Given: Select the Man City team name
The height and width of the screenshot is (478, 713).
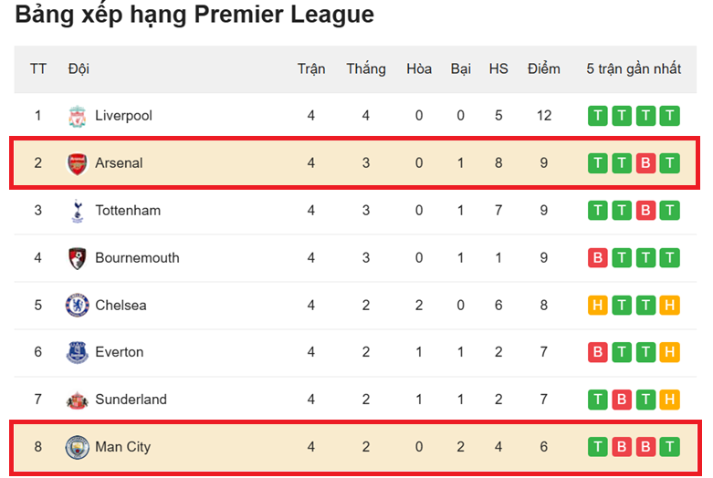Looking at the screenshot, I should [122, 447].
